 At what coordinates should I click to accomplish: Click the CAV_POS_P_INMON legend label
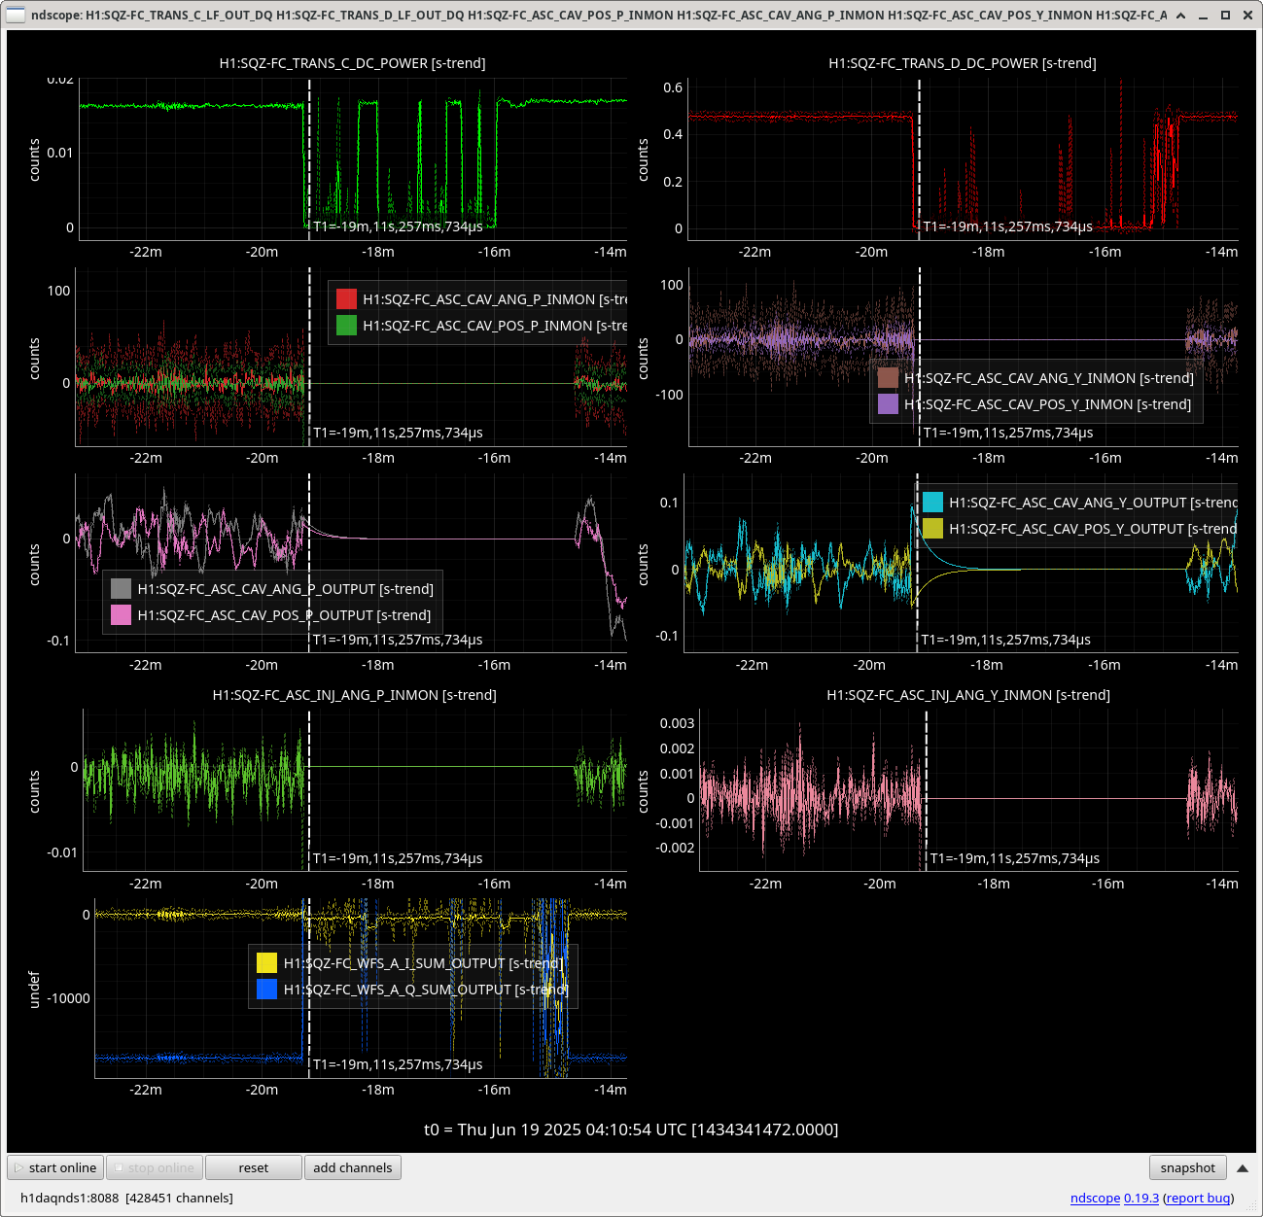495,326
